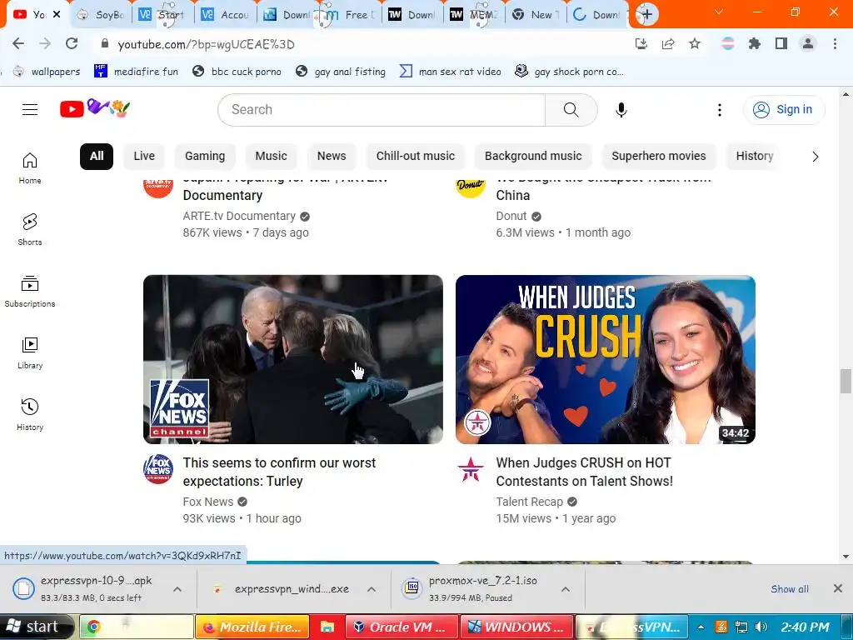Click the volume icon in system tray
The image size is (853, 640).
coord(761,627)
